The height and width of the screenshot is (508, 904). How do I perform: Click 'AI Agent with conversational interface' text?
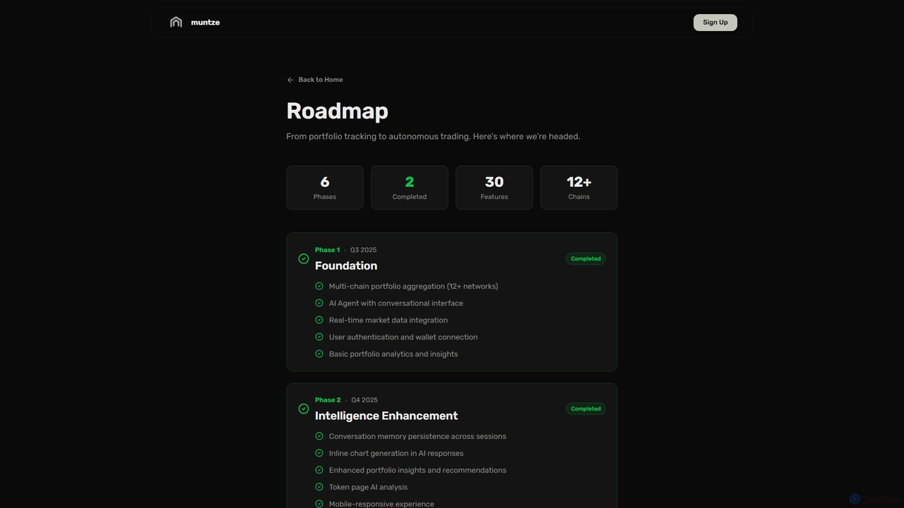(396, 303)
